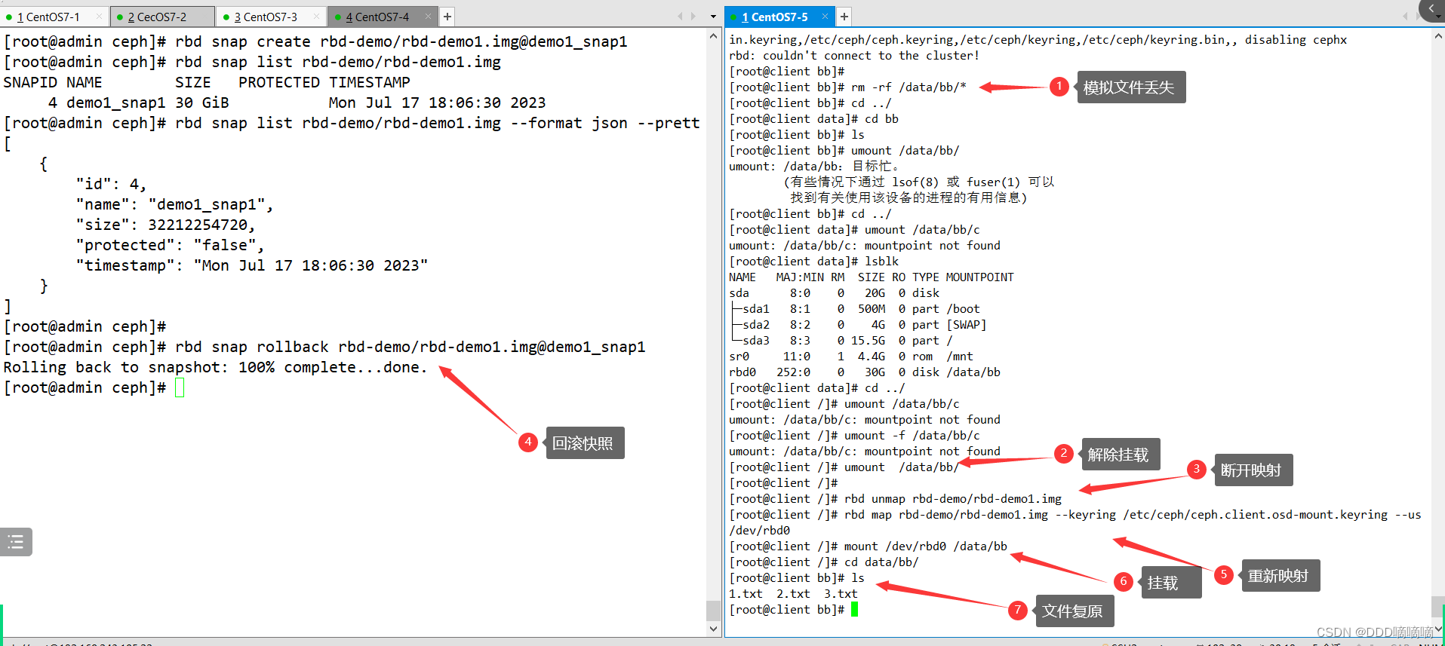Add a new tab in the left pane
1445x646 pixels.
click(x=447, y=17)
